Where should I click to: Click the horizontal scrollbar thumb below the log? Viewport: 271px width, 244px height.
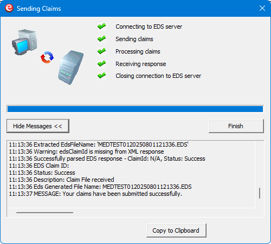[x=44, y=213]
